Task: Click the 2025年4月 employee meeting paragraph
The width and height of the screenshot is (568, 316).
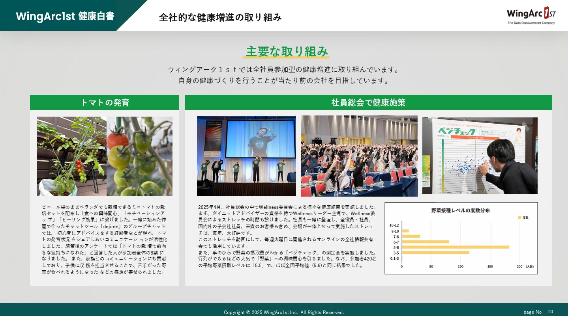Action: pos(287,236)
